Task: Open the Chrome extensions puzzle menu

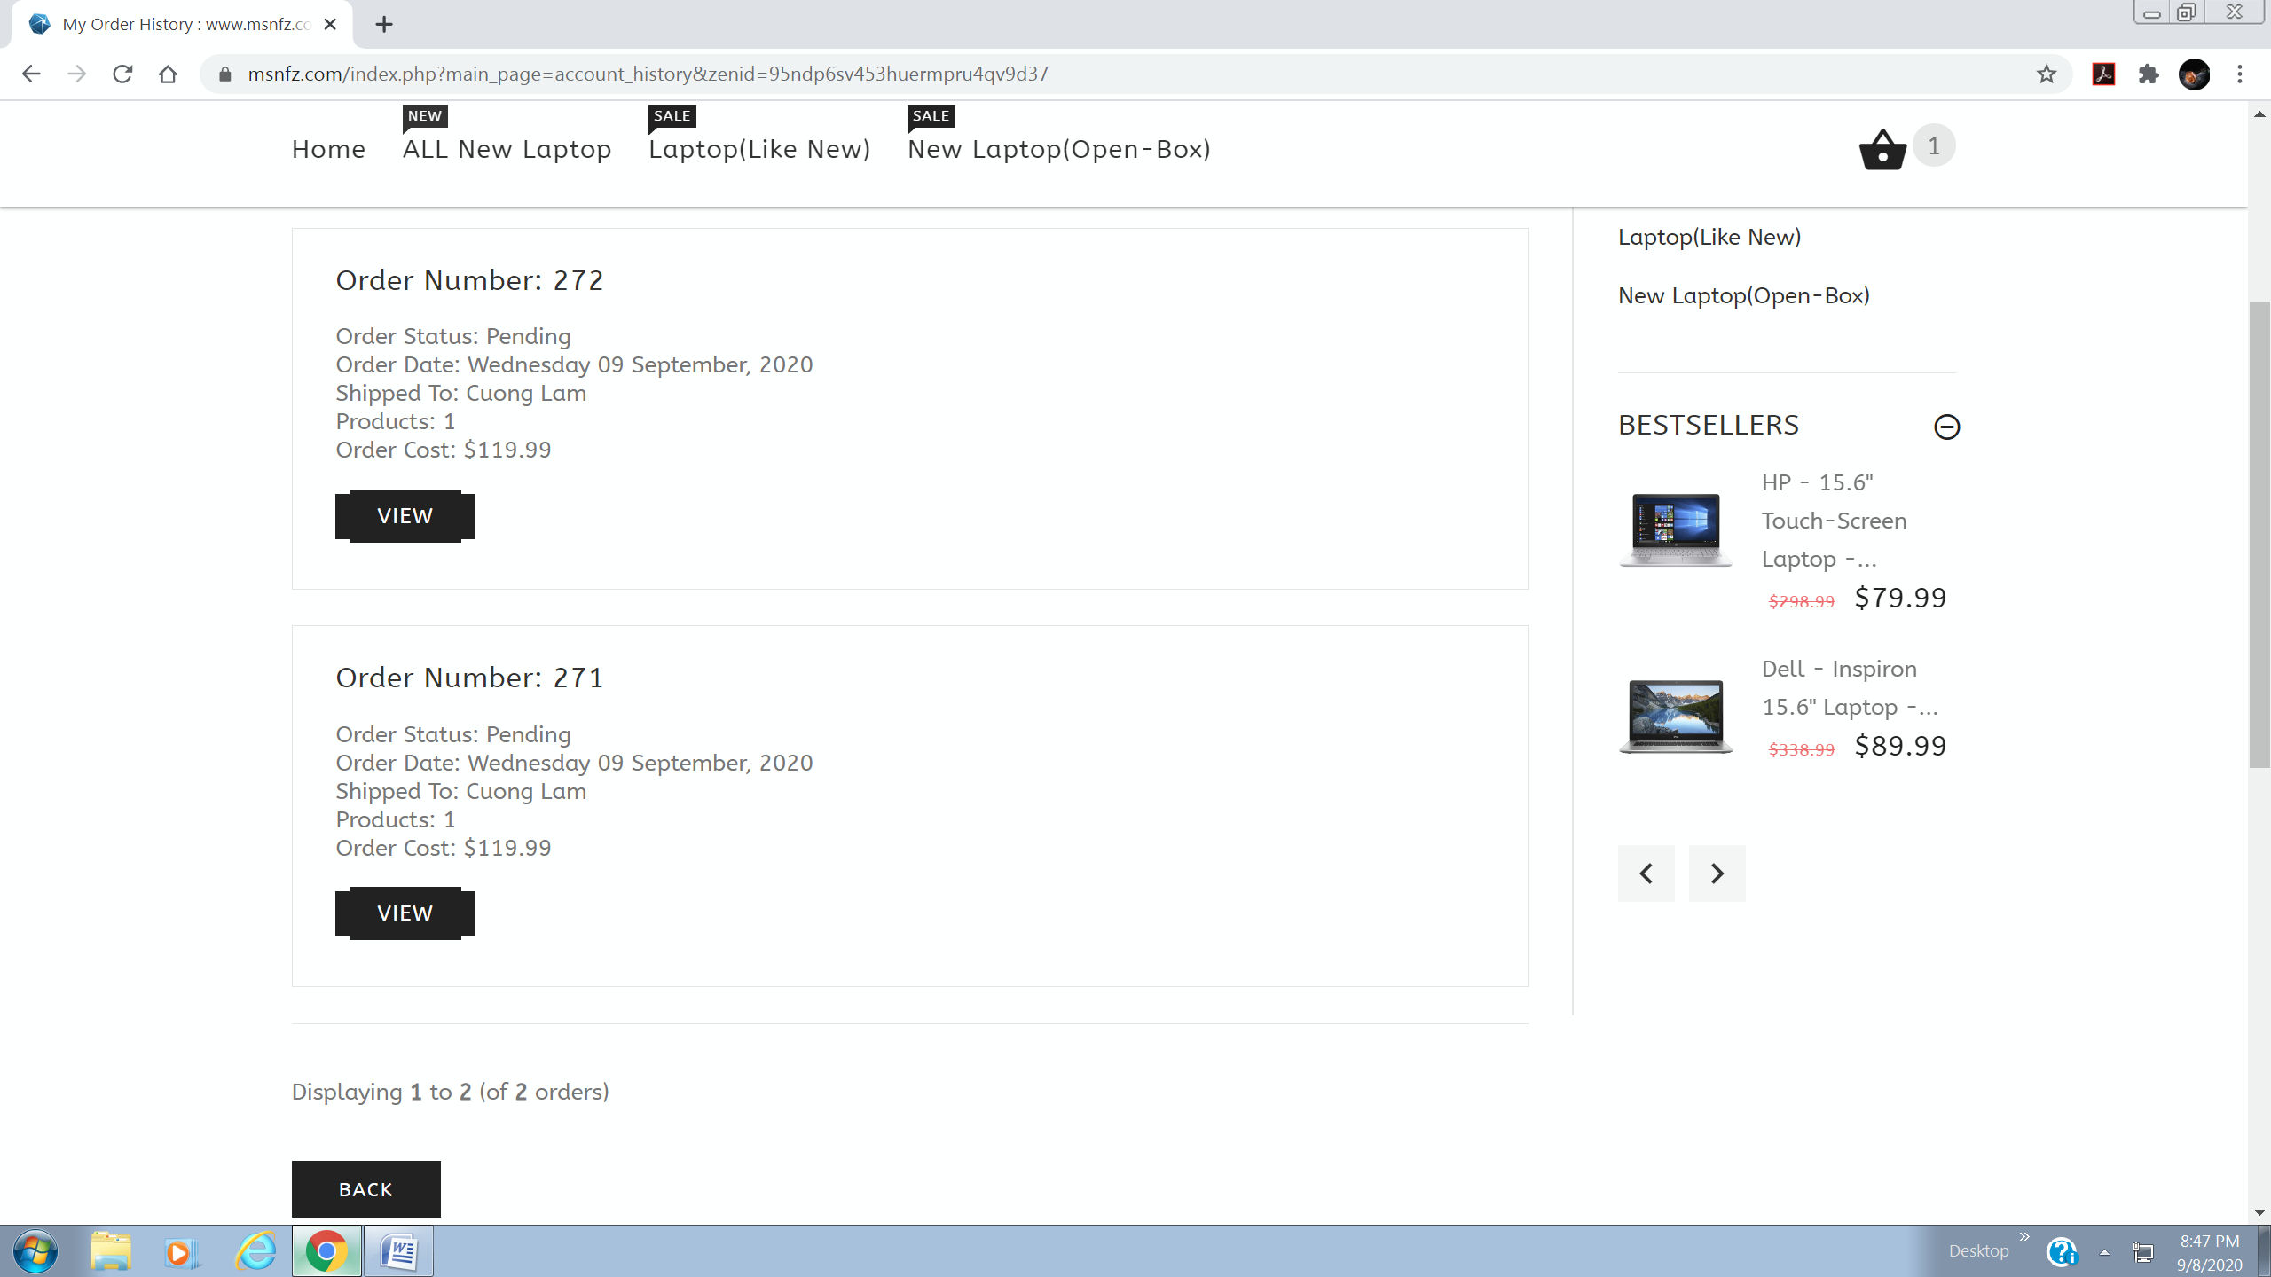Action: pos(2149,74)
